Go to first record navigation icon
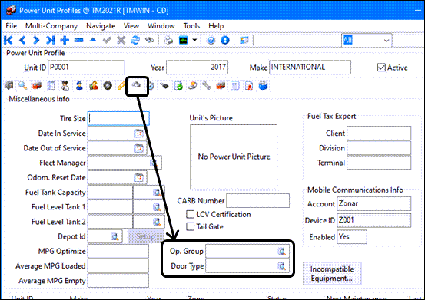The width and height of the screenshot is (425, 300). click(x=8, y=41)
